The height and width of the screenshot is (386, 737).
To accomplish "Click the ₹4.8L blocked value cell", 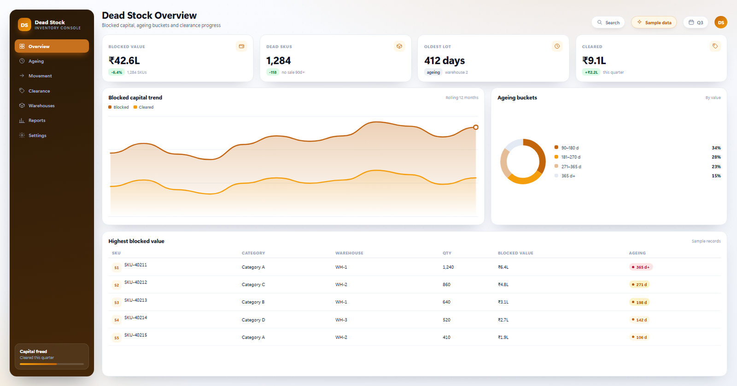I will tap(503, 285).
